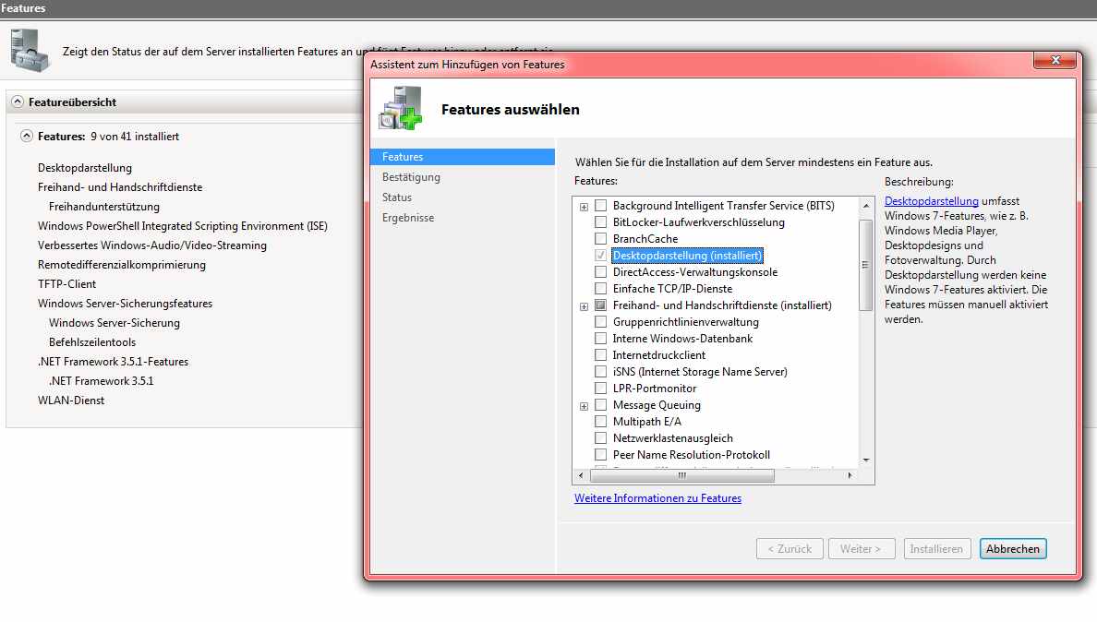Expand Freihand- und Handschriftdienste node
1097x622 pixels.
(x=585, y=306)
